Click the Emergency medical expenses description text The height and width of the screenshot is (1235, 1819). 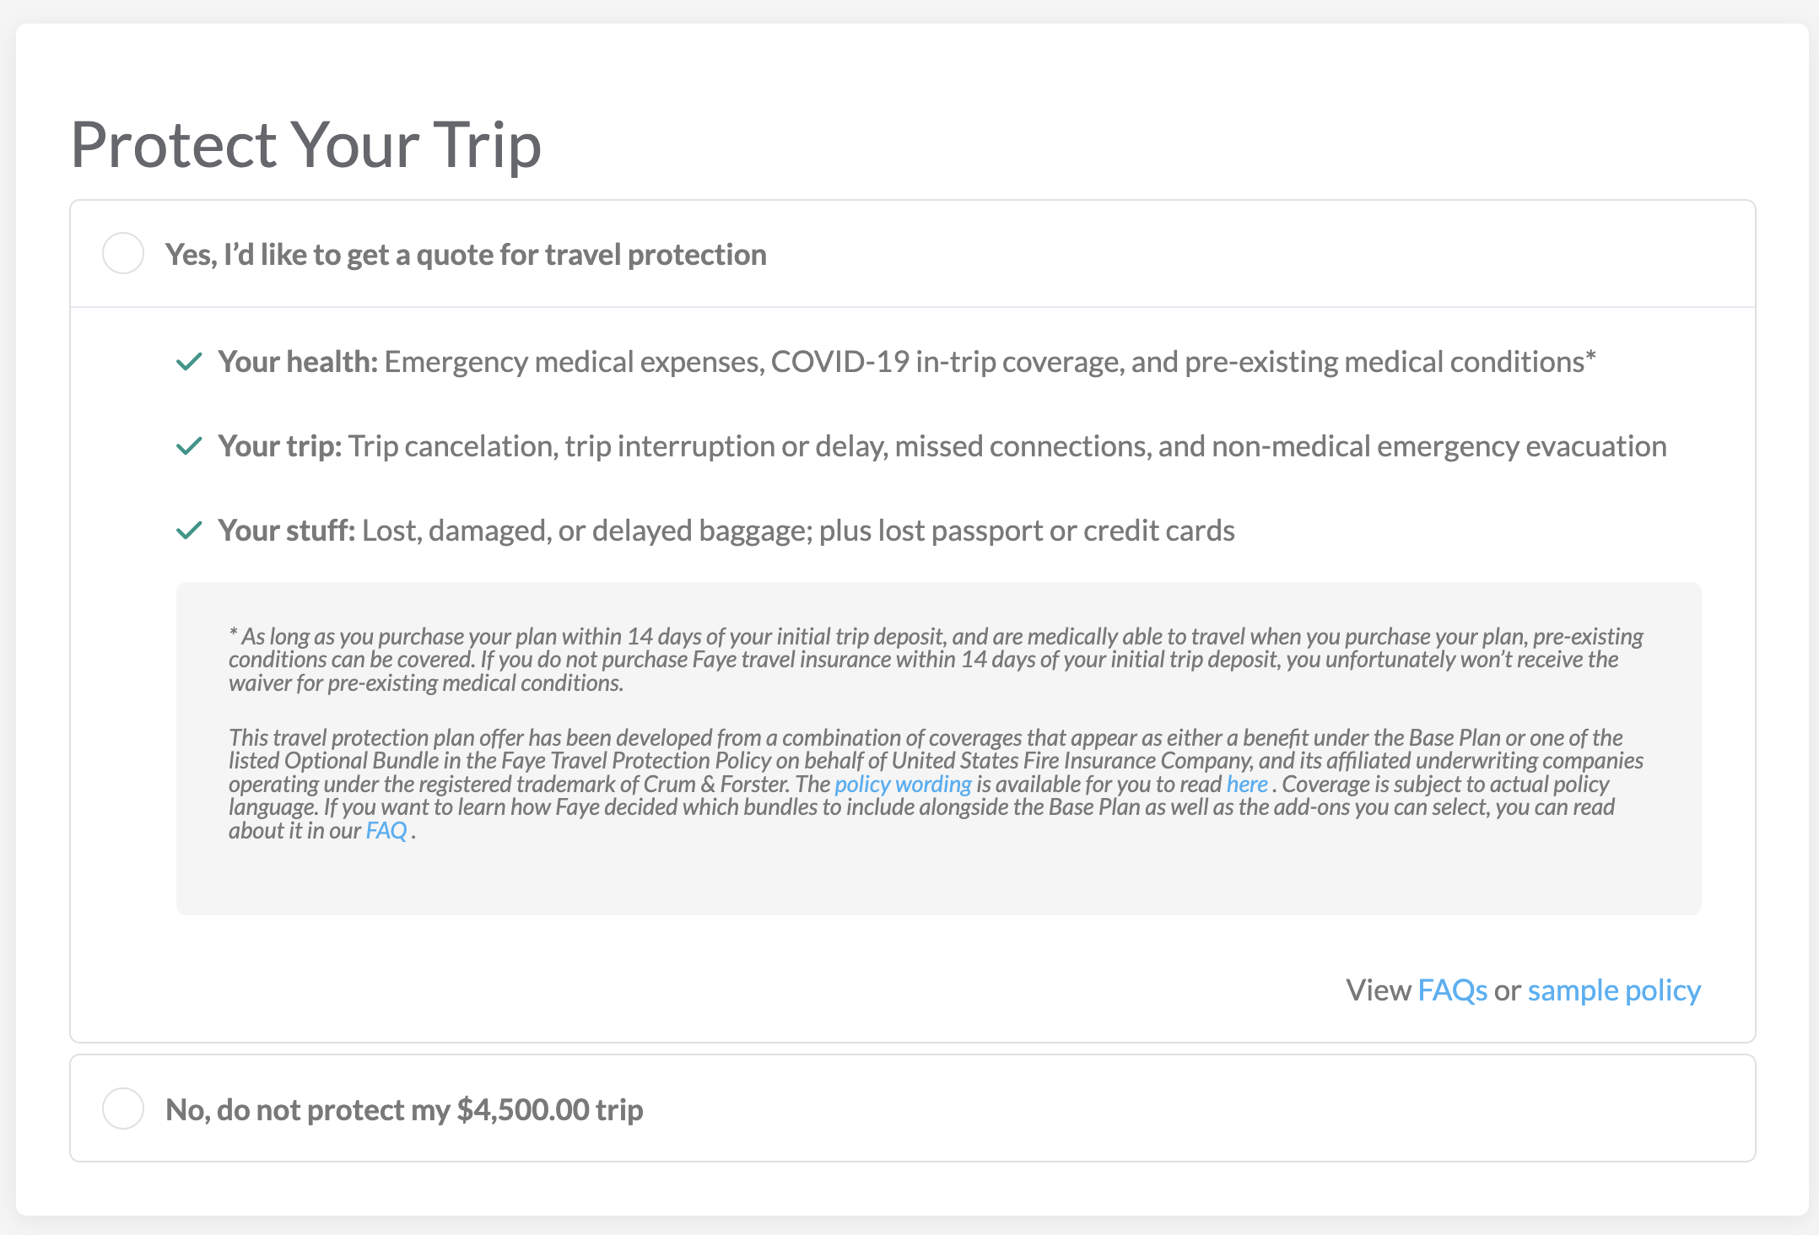[990, 362]
